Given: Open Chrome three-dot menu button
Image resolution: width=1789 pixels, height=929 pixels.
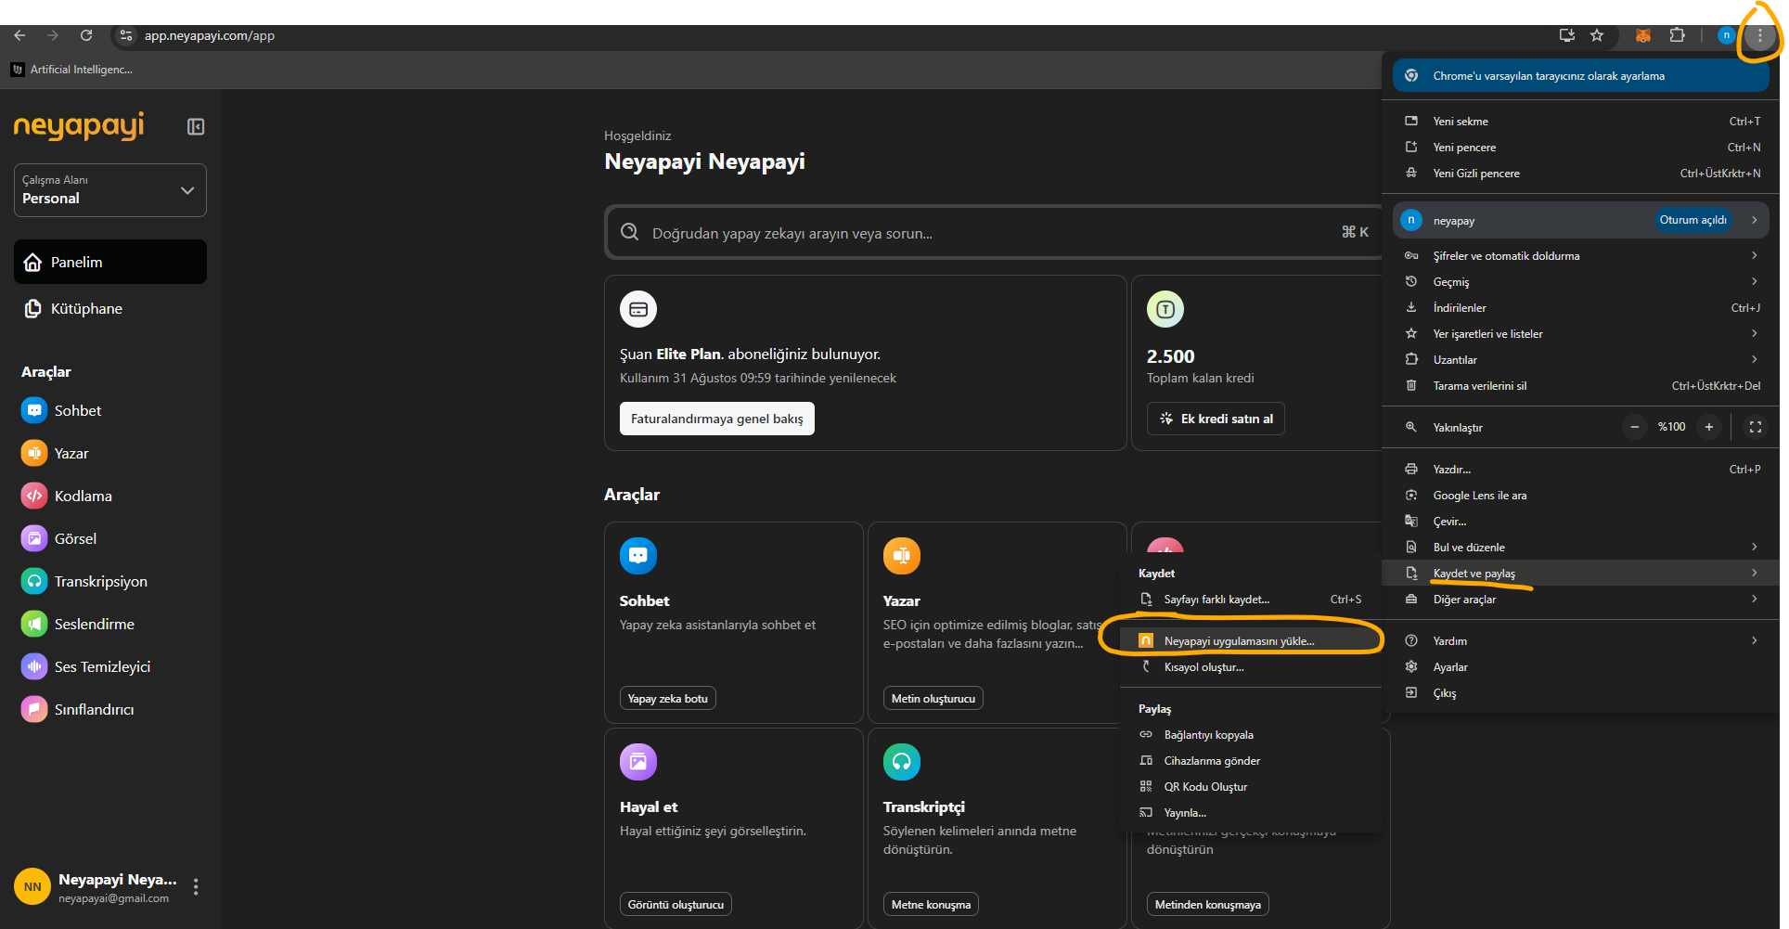Looking at the screenshot, I should coord(1759,35).
